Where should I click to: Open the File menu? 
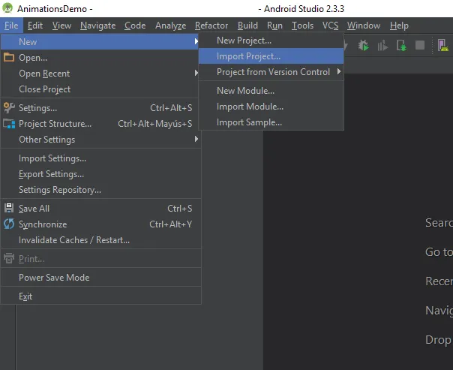(11, 26)
